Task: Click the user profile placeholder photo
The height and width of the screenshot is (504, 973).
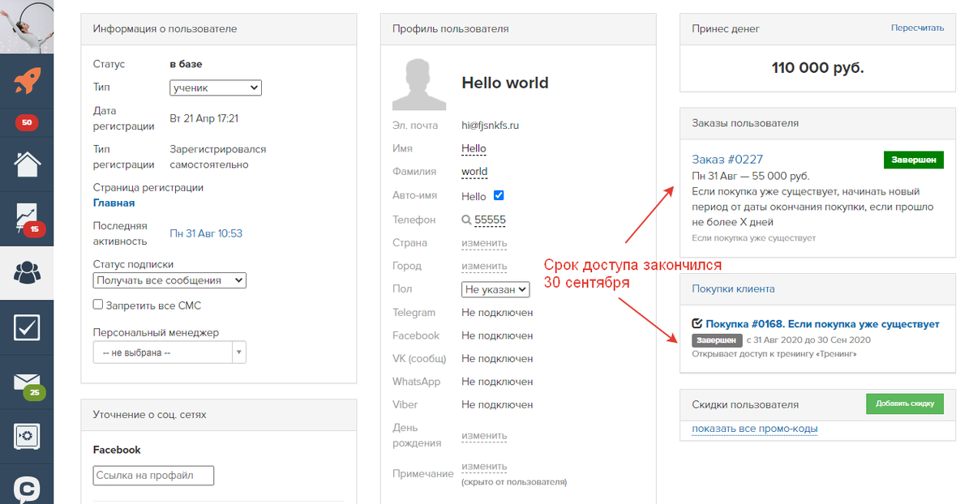Action: [419, 83]
